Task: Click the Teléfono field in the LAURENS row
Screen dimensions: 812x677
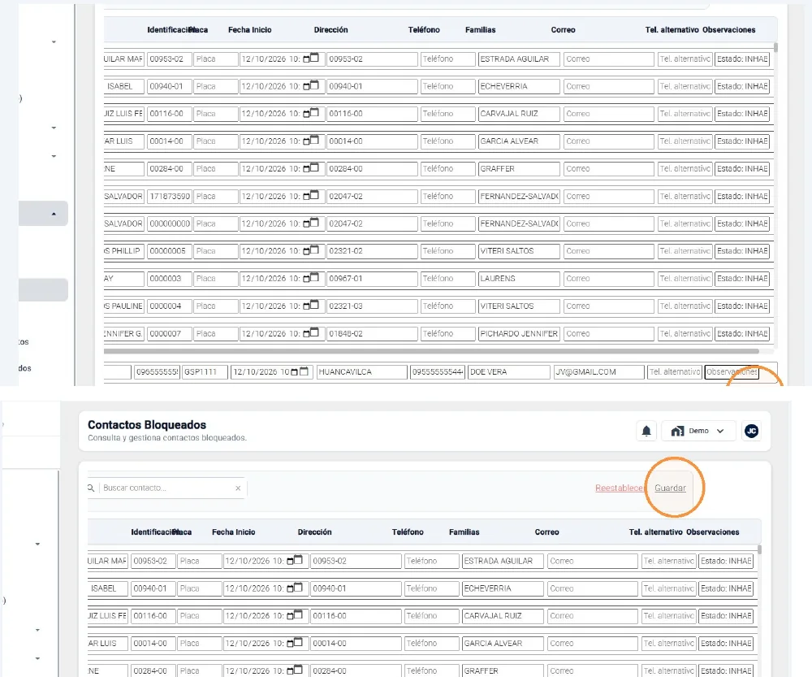Action: pyautogui.click(x=448, y=279)
